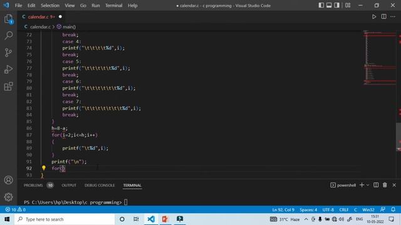
Task: Show hidden tray icons chevron
Action: click(x=306, y=219)
